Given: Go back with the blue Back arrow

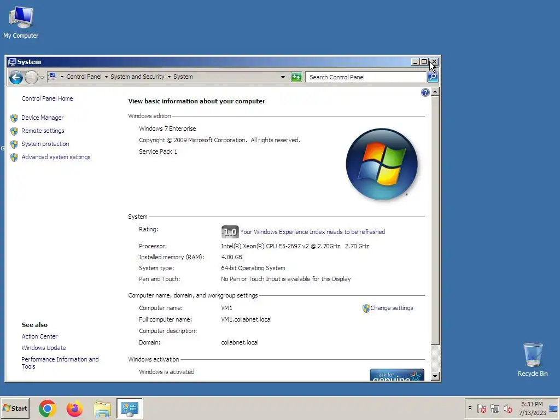Looking at the screenshot, I should (x=16, y=77).
